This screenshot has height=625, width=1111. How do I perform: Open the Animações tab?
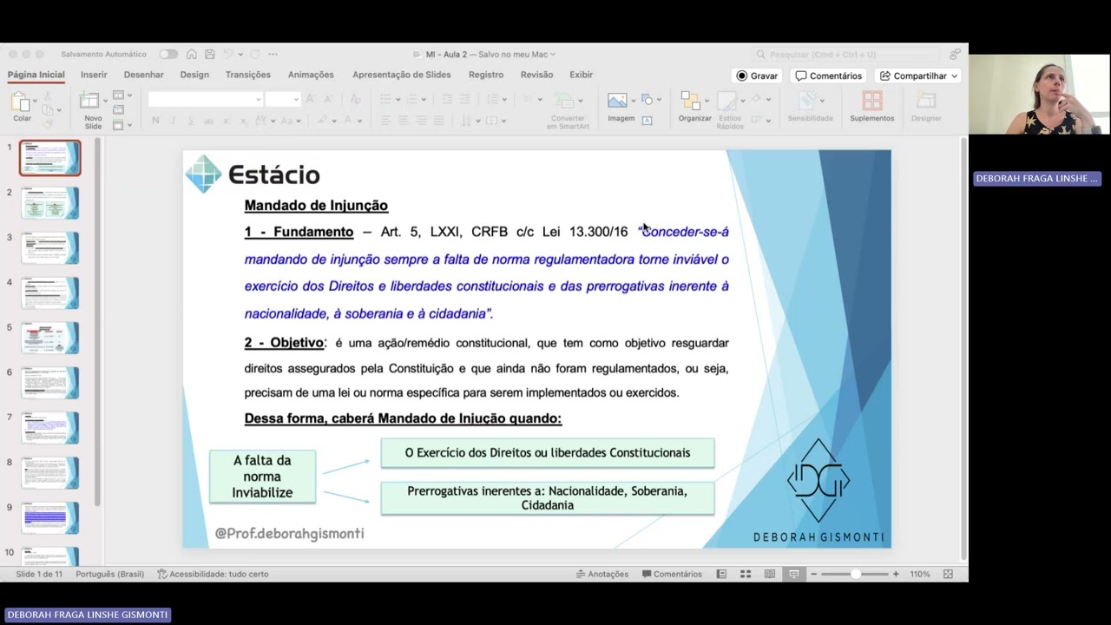click(311, 75)
